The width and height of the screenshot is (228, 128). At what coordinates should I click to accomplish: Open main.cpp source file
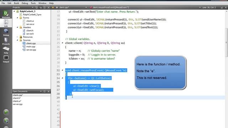[x=31, y=47]
